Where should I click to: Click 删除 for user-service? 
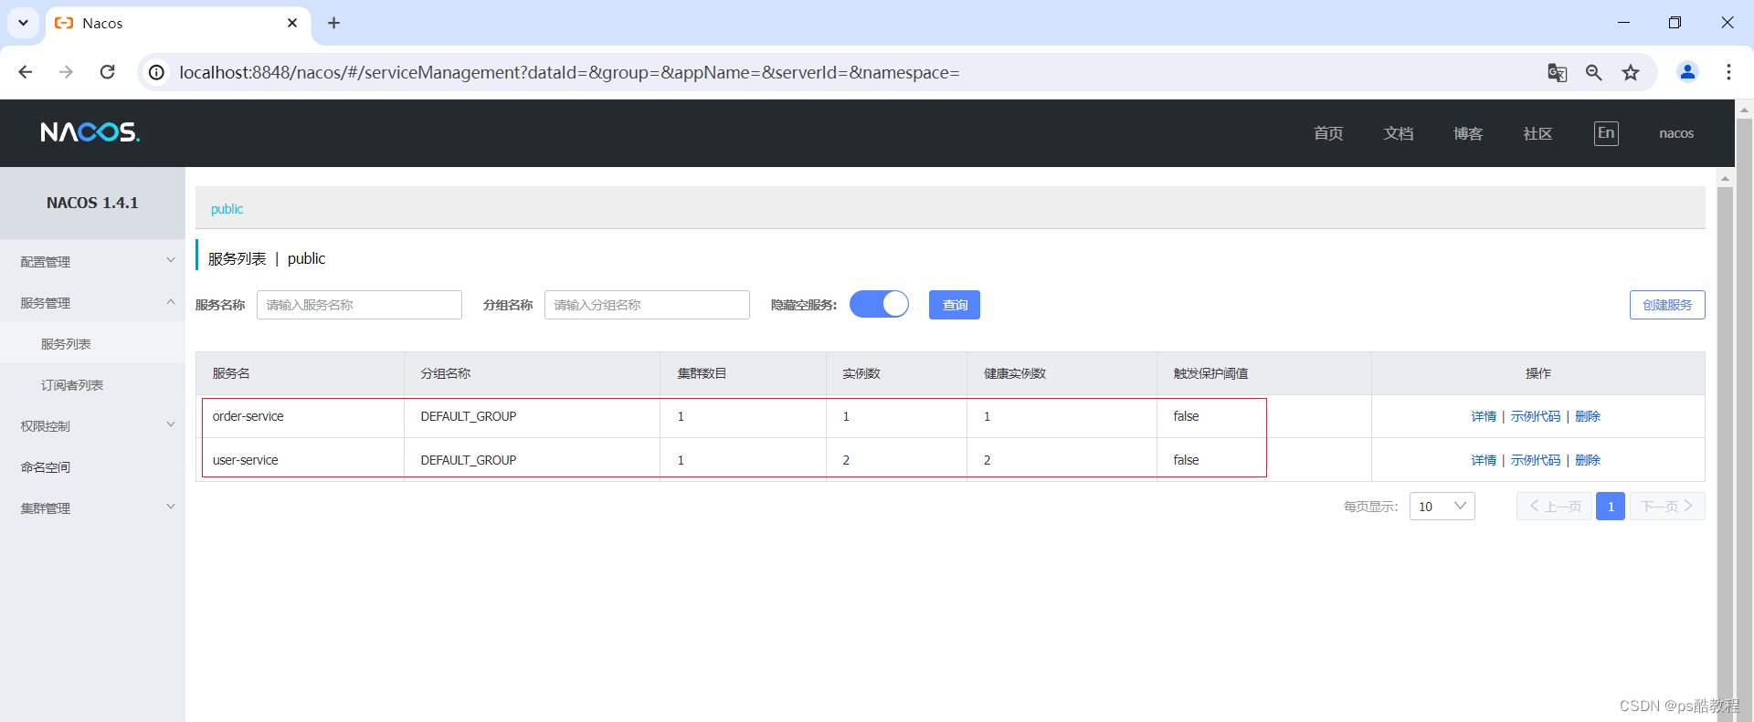(x=1588, y=460)
